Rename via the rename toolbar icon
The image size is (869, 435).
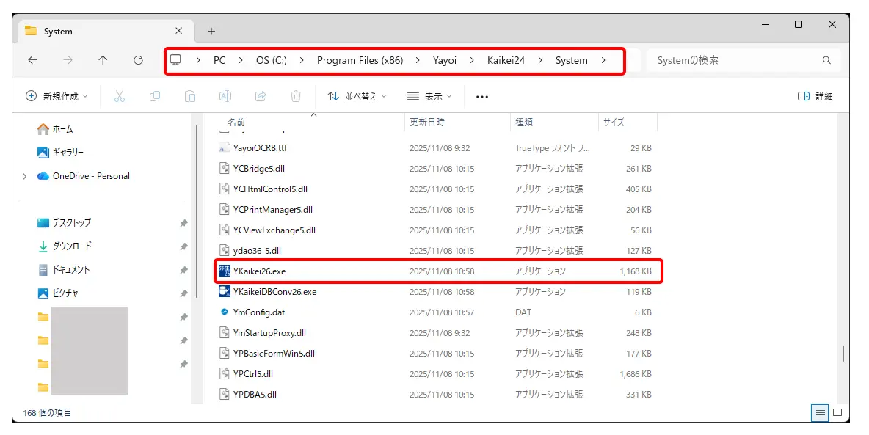225,96
